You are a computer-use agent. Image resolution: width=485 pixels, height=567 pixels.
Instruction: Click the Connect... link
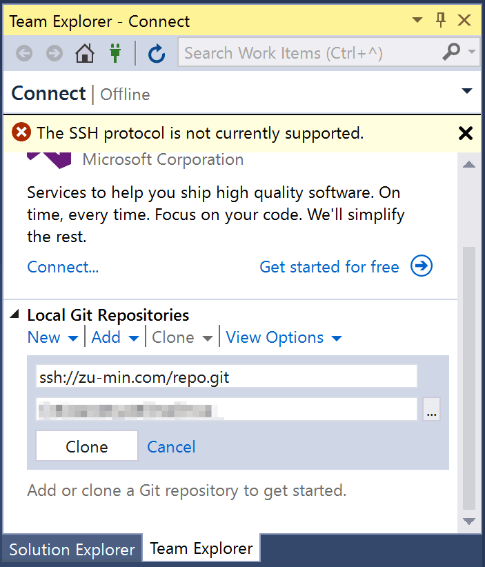(63, 267)
